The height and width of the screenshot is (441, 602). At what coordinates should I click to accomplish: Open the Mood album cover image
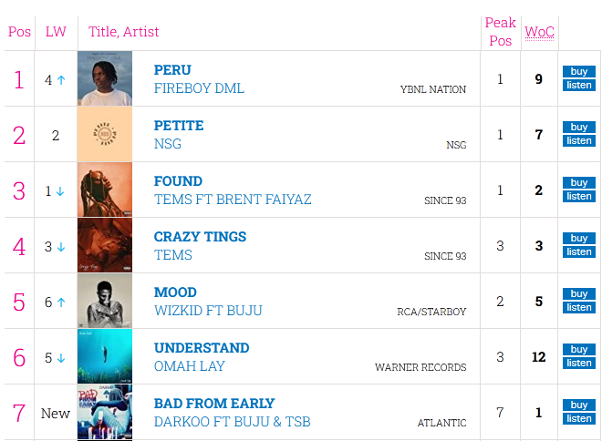[105, 302]
